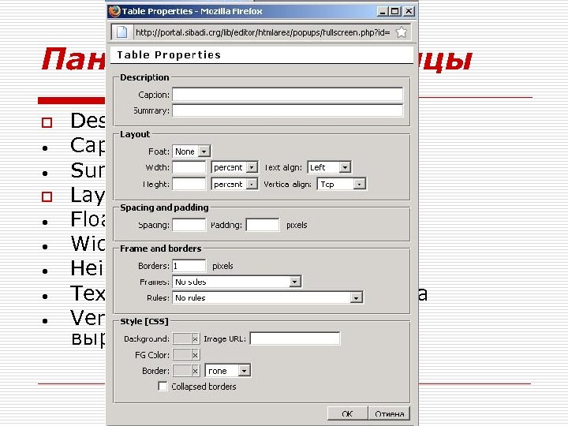Clear the FG Color with its x button

(195, 355)
